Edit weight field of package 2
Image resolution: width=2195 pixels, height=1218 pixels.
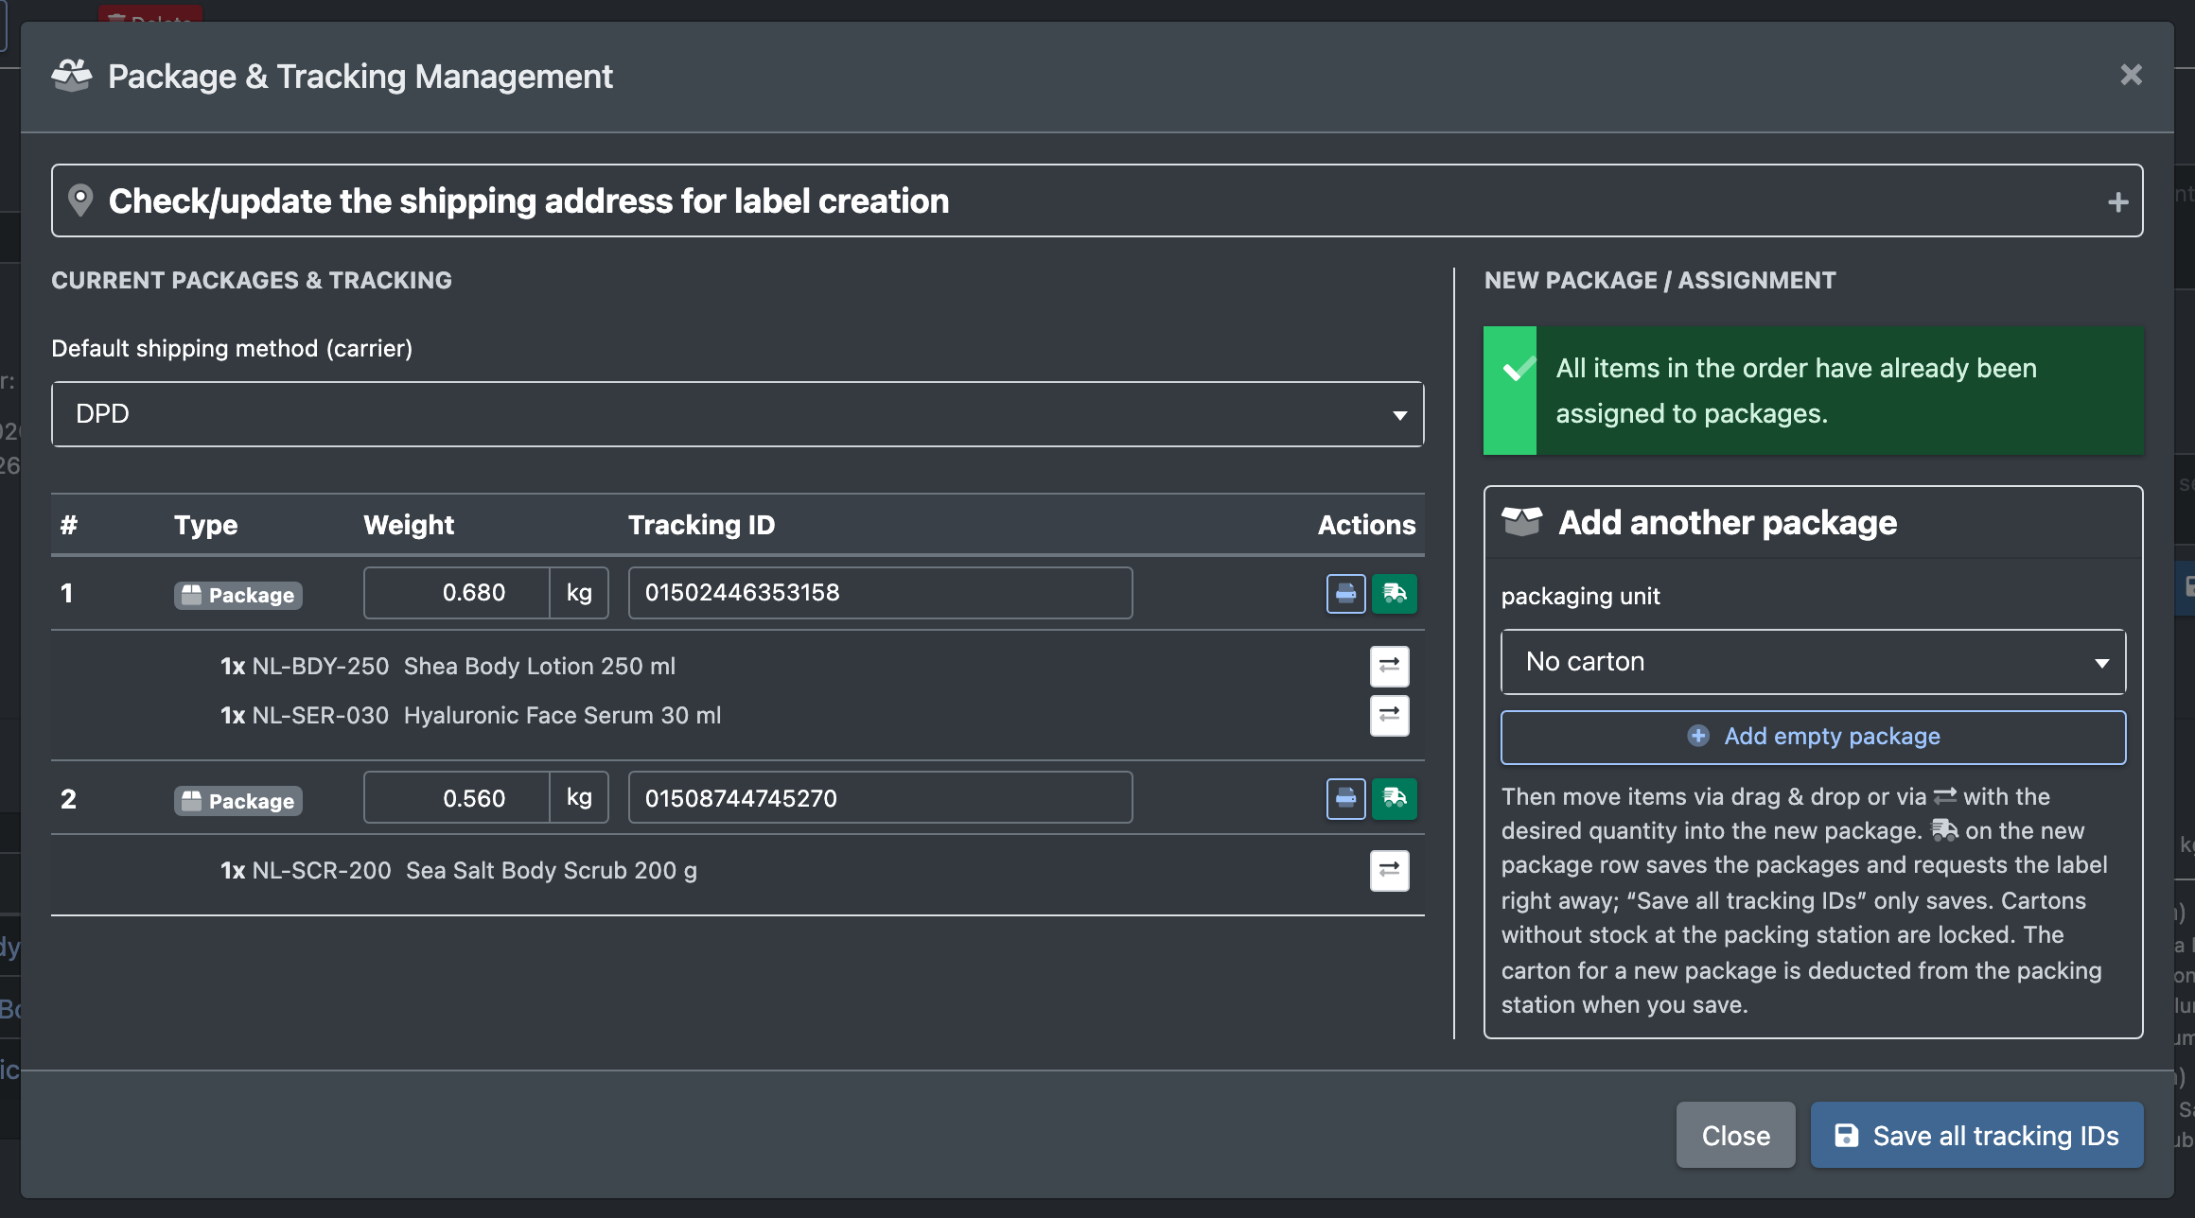[457, 798]
